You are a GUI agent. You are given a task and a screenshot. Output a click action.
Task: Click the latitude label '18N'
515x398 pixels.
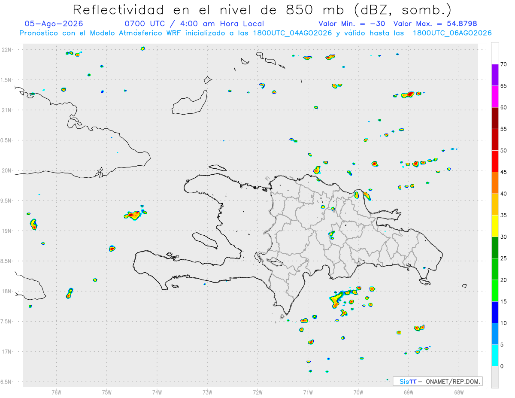[7, 291]
